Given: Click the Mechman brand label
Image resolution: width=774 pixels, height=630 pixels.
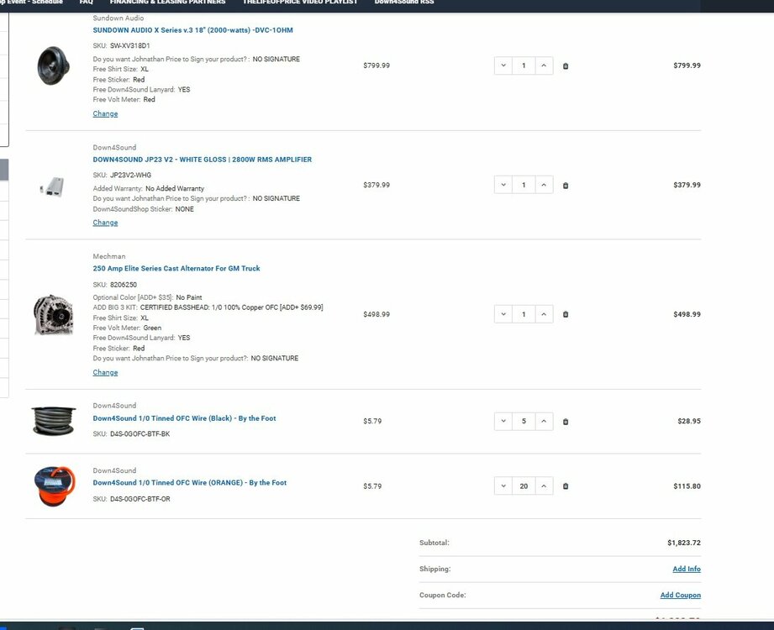Looking at the screenshot, I should (109, 256).
